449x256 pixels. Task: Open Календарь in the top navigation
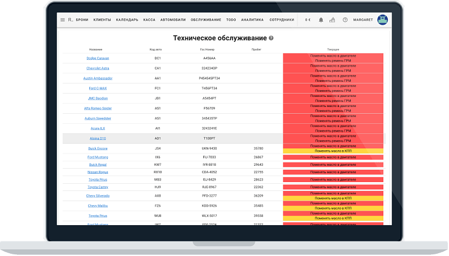coord(127,20)
